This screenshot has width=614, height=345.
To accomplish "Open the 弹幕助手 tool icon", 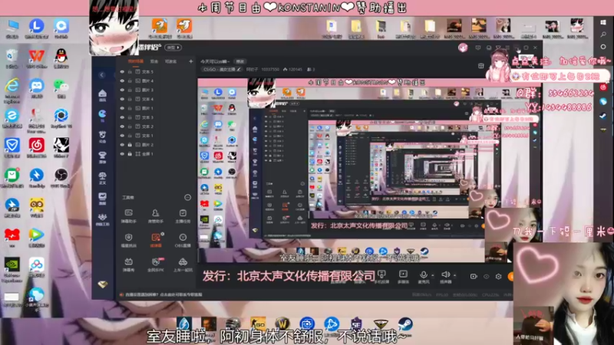I will (128, 213).
